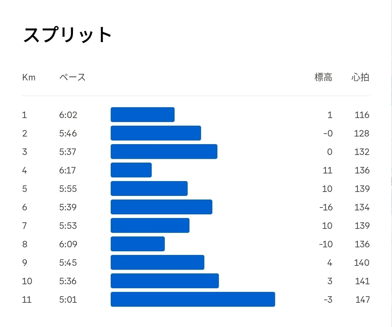This screenshot has width=392, height=327.
Task: Click the bar for the 5:37 split
Action: (164, 152)
